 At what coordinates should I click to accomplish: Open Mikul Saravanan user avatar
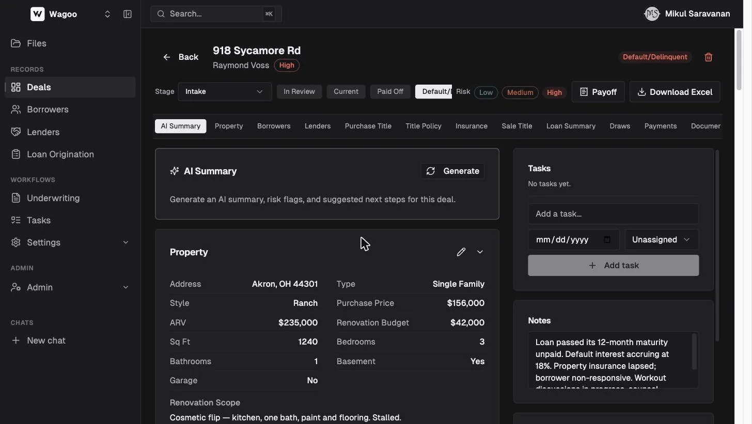point(652,14)
